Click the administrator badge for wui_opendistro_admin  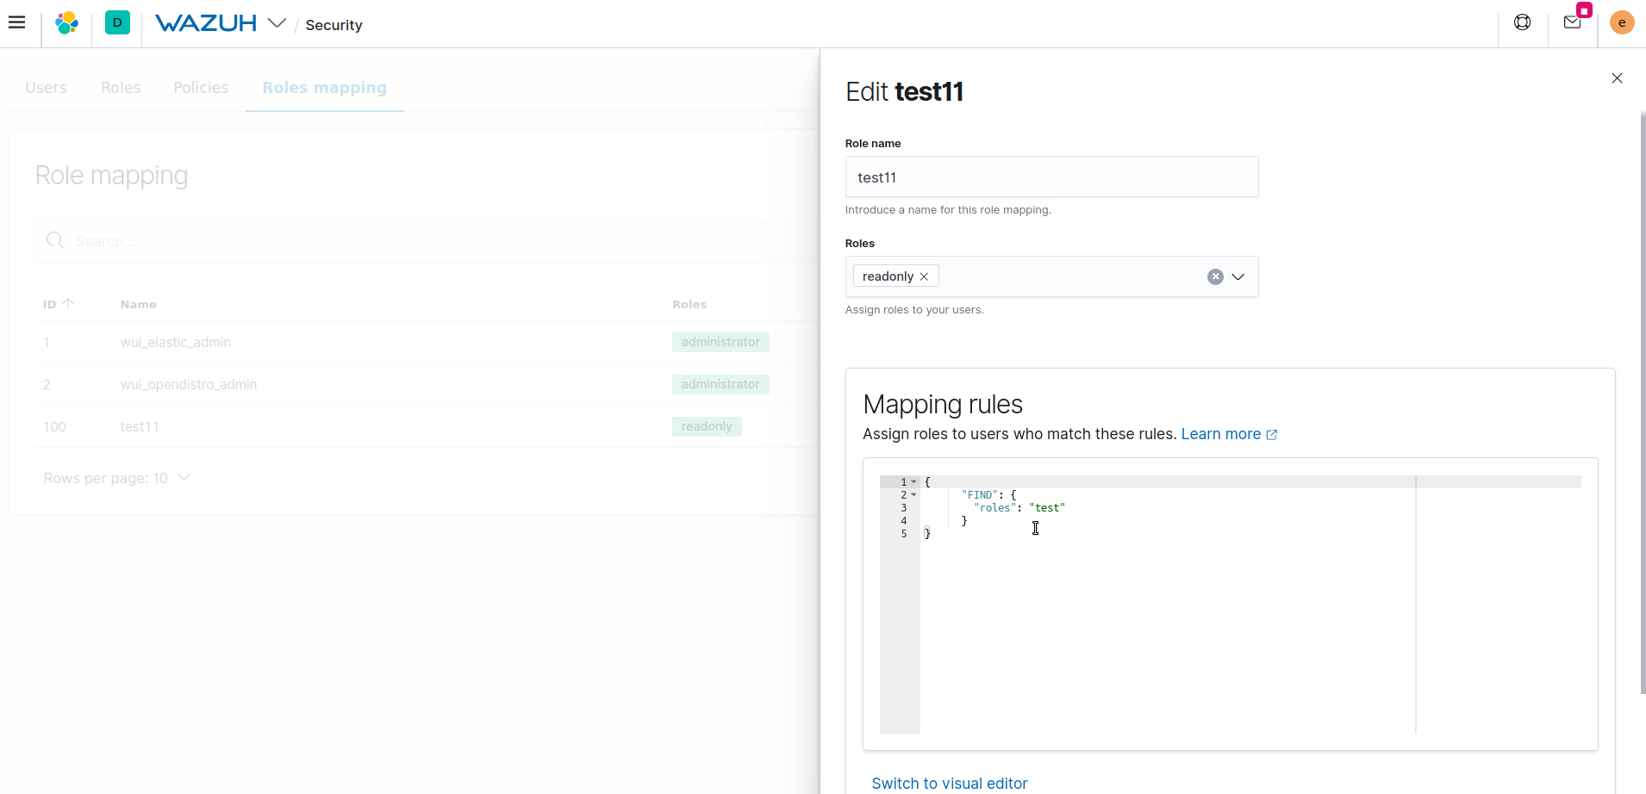(720, 384)
